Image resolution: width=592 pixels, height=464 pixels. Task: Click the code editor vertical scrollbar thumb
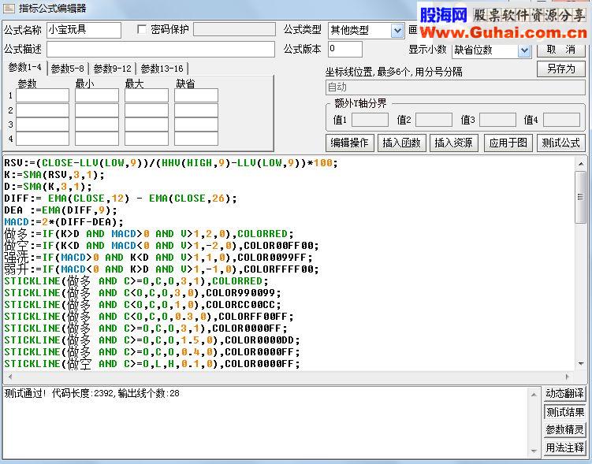(581, 196)
